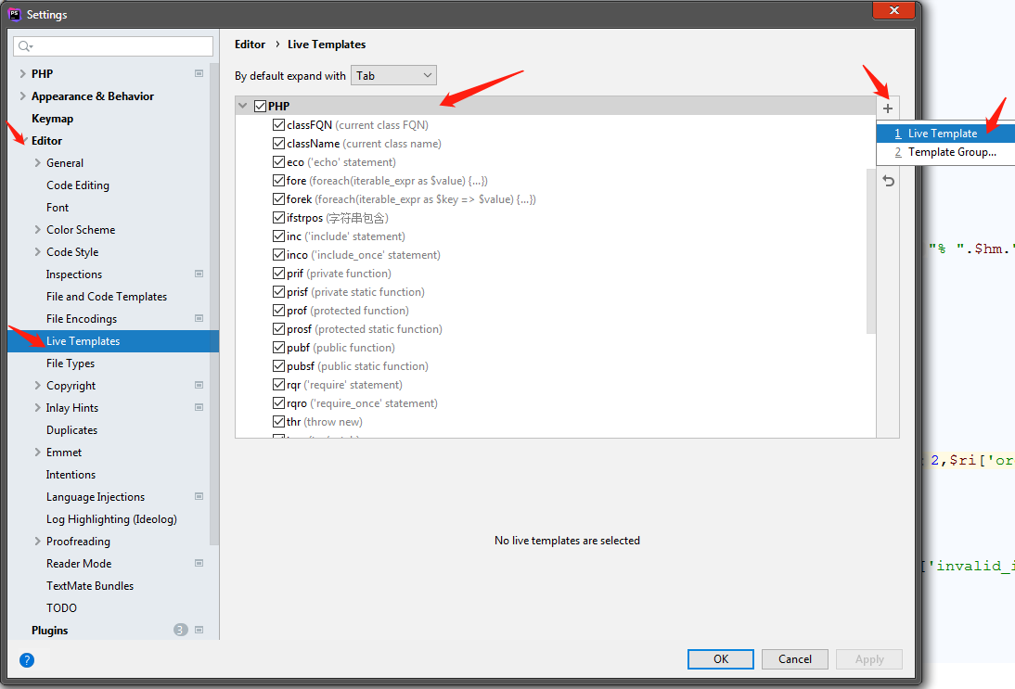The width and height of the screenshot is (1015, 689).
Task: Select the rqro require_once template row
Action: point(362,403)
